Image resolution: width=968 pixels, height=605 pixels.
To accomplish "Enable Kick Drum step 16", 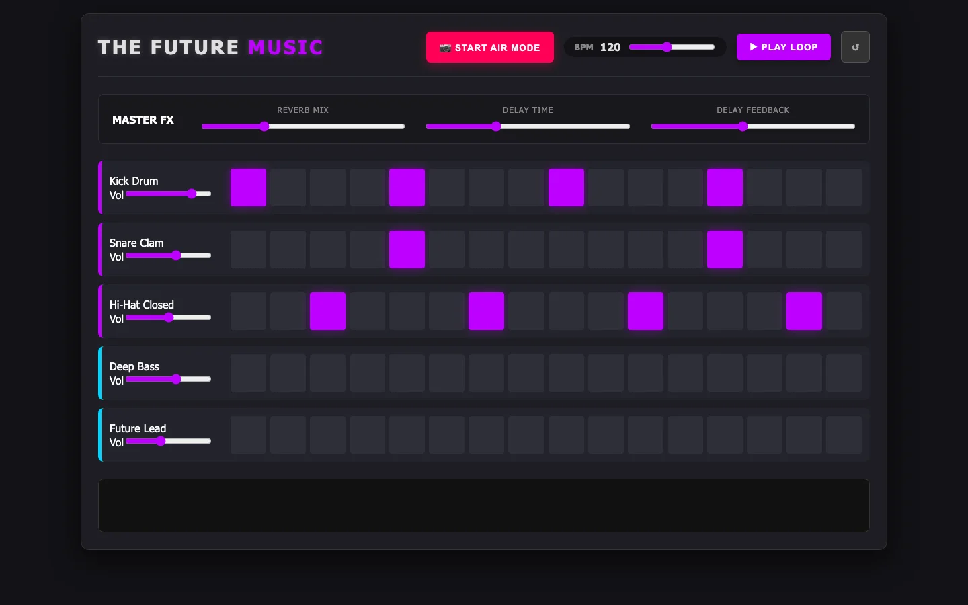I will coord(844,188).
